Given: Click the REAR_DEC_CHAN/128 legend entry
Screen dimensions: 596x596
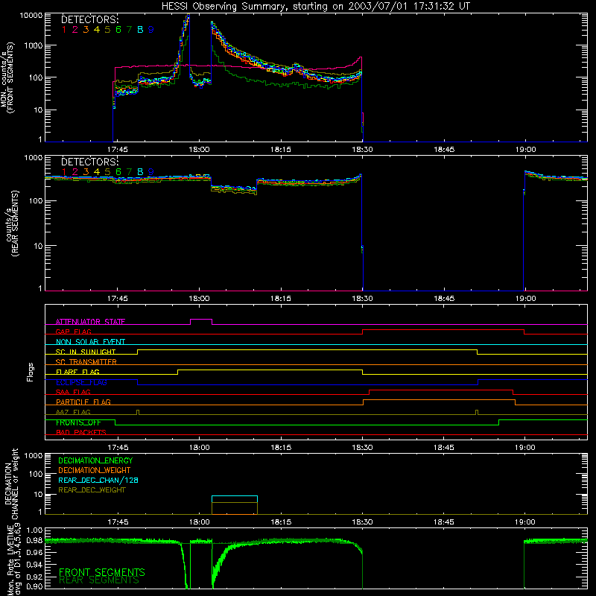Looking at the screenshot, I should coord(98,480).
